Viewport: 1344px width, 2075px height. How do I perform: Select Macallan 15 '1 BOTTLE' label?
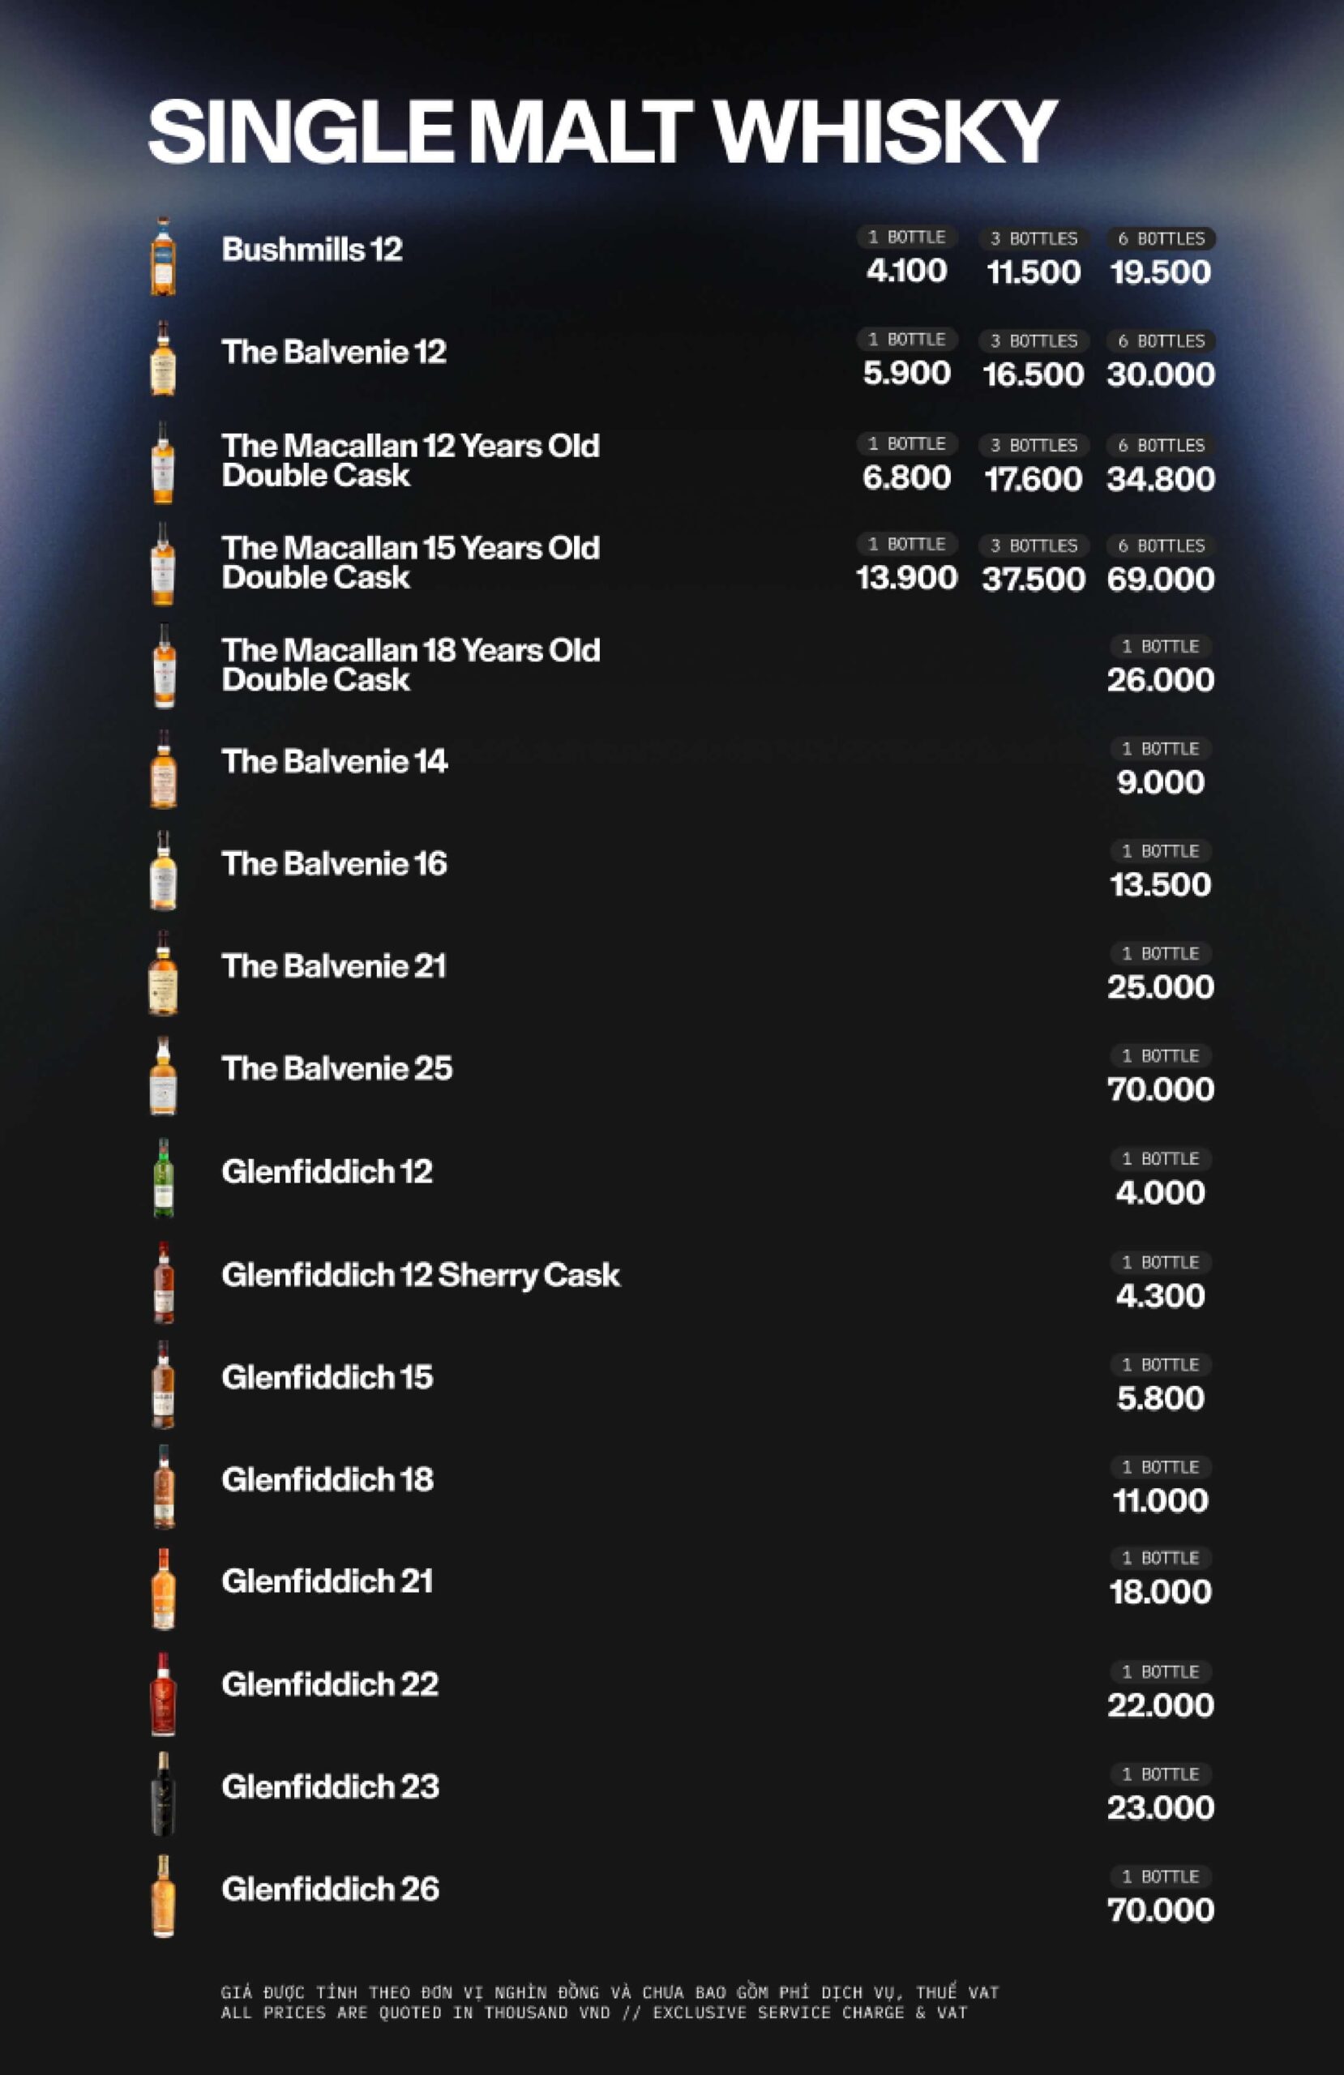[907, 544]
